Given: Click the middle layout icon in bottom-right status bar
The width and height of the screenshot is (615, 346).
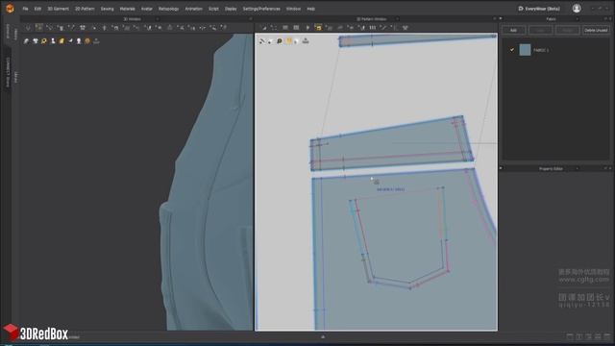Looking at the screenshot, I should tap(588, 337).
